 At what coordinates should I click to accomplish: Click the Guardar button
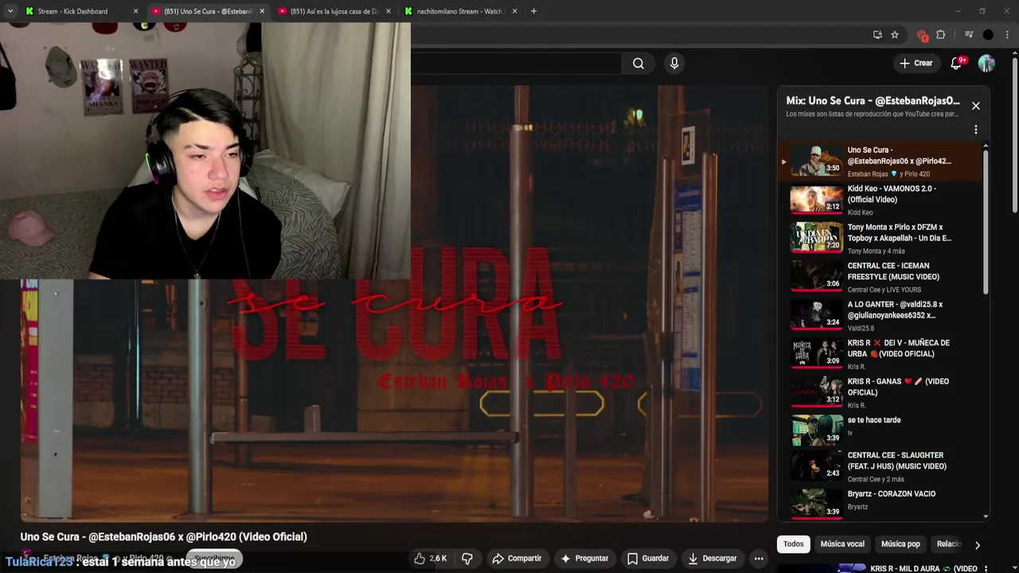coord(647,559)
